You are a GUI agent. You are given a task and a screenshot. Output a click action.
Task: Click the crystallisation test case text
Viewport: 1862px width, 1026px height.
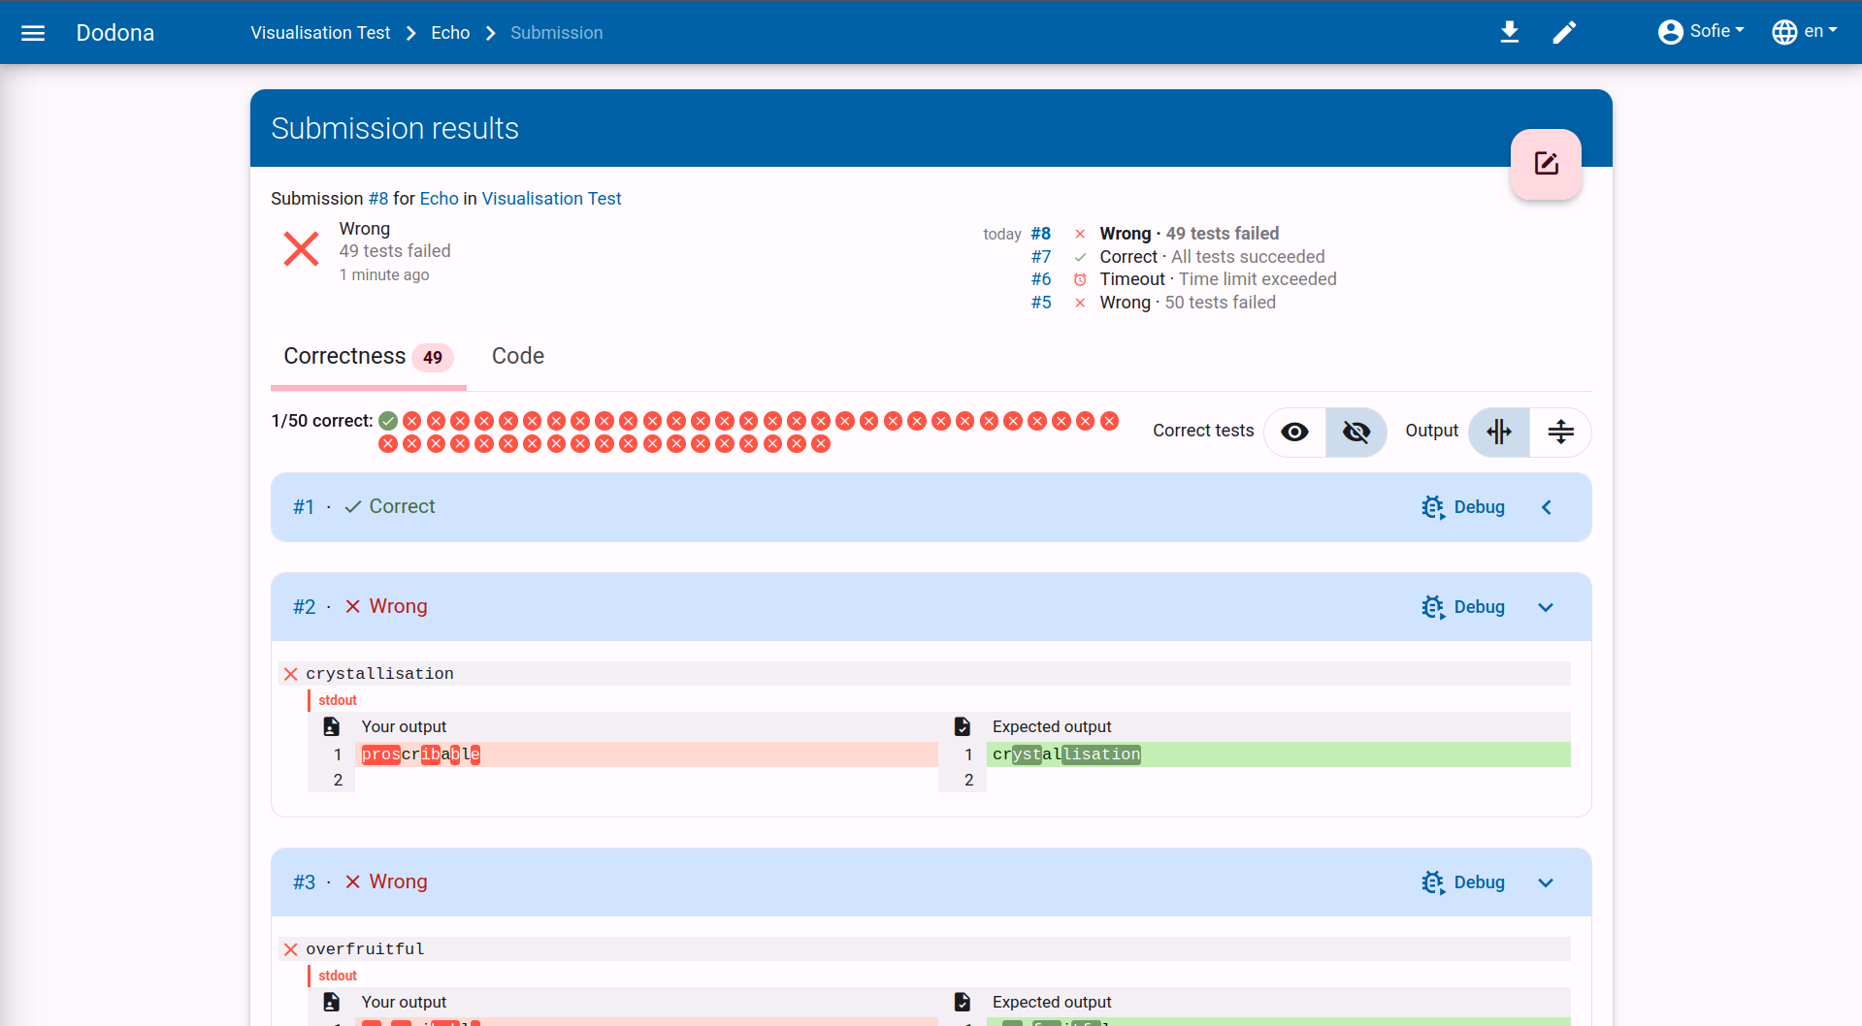379,674
